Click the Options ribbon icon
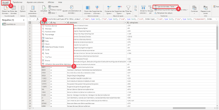 [22, 8]
